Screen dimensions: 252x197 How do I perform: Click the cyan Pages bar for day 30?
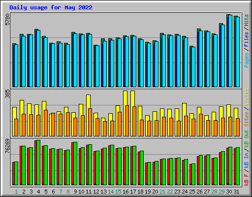pyautogui.click(x=230, y=51)
